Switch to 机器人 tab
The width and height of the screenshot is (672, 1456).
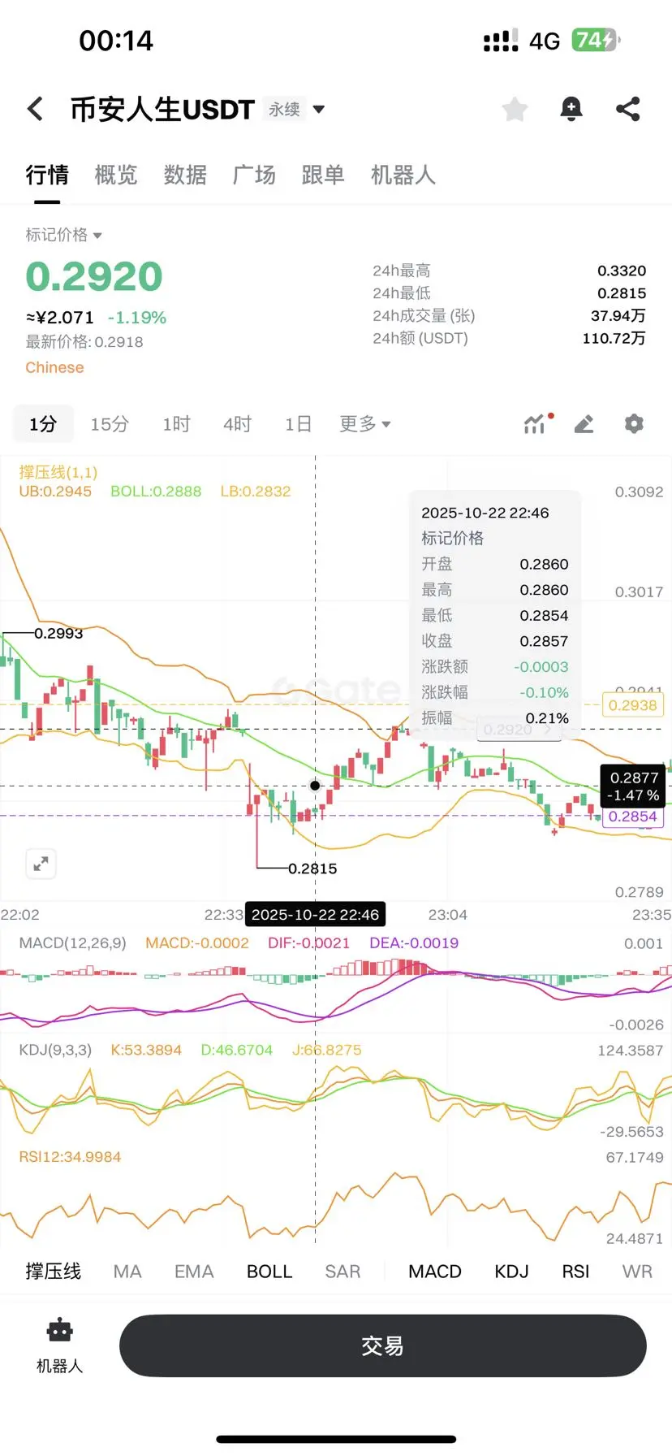click(x=403, y=175)
